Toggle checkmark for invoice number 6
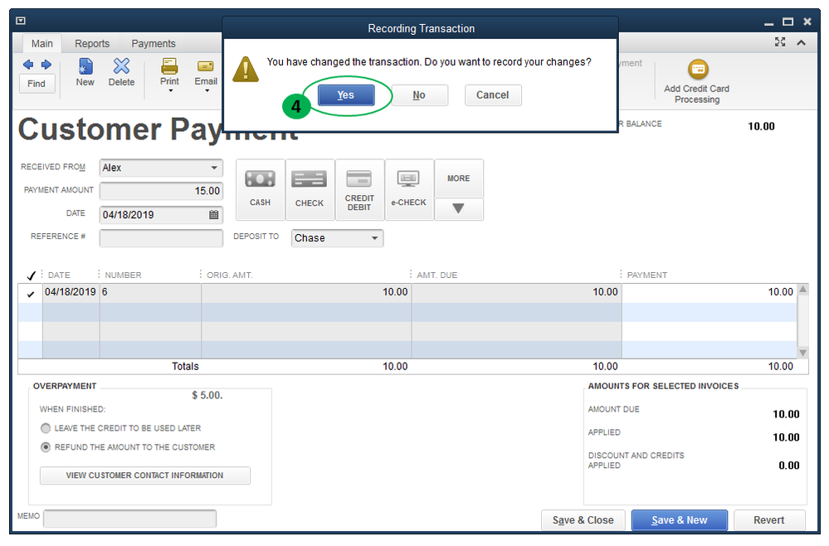 30,294
